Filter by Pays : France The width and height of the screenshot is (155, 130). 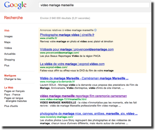pos(12,95)
